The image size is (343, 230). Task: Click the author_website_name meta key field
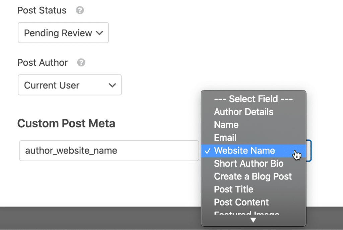pyautogui.click(x=109, y=151)
